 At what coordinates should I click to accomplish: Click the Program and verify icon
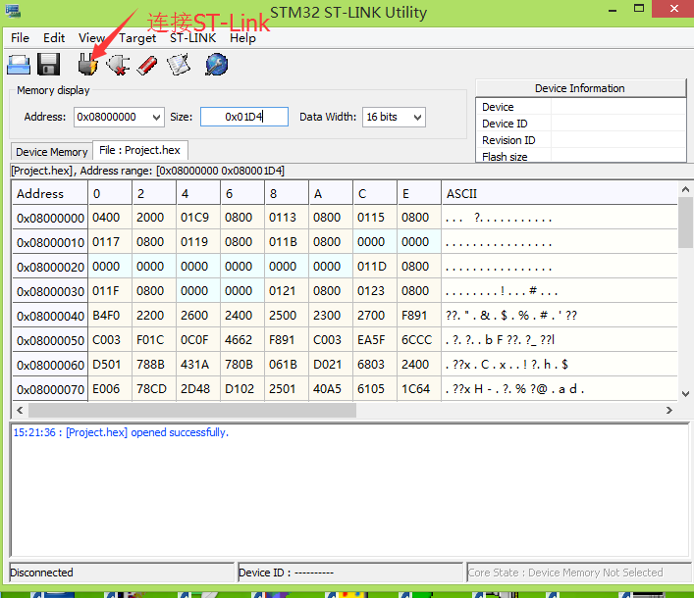pyautogui.click(x=178, y=65)
